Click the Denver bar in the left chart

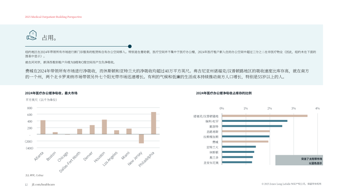(92, 130)
